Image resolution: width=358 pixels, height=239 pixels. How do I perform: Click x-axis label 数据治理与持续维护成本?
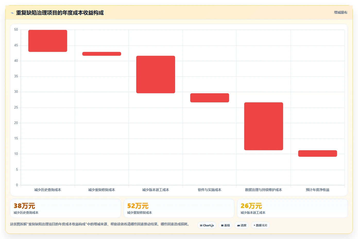point(263,190)
